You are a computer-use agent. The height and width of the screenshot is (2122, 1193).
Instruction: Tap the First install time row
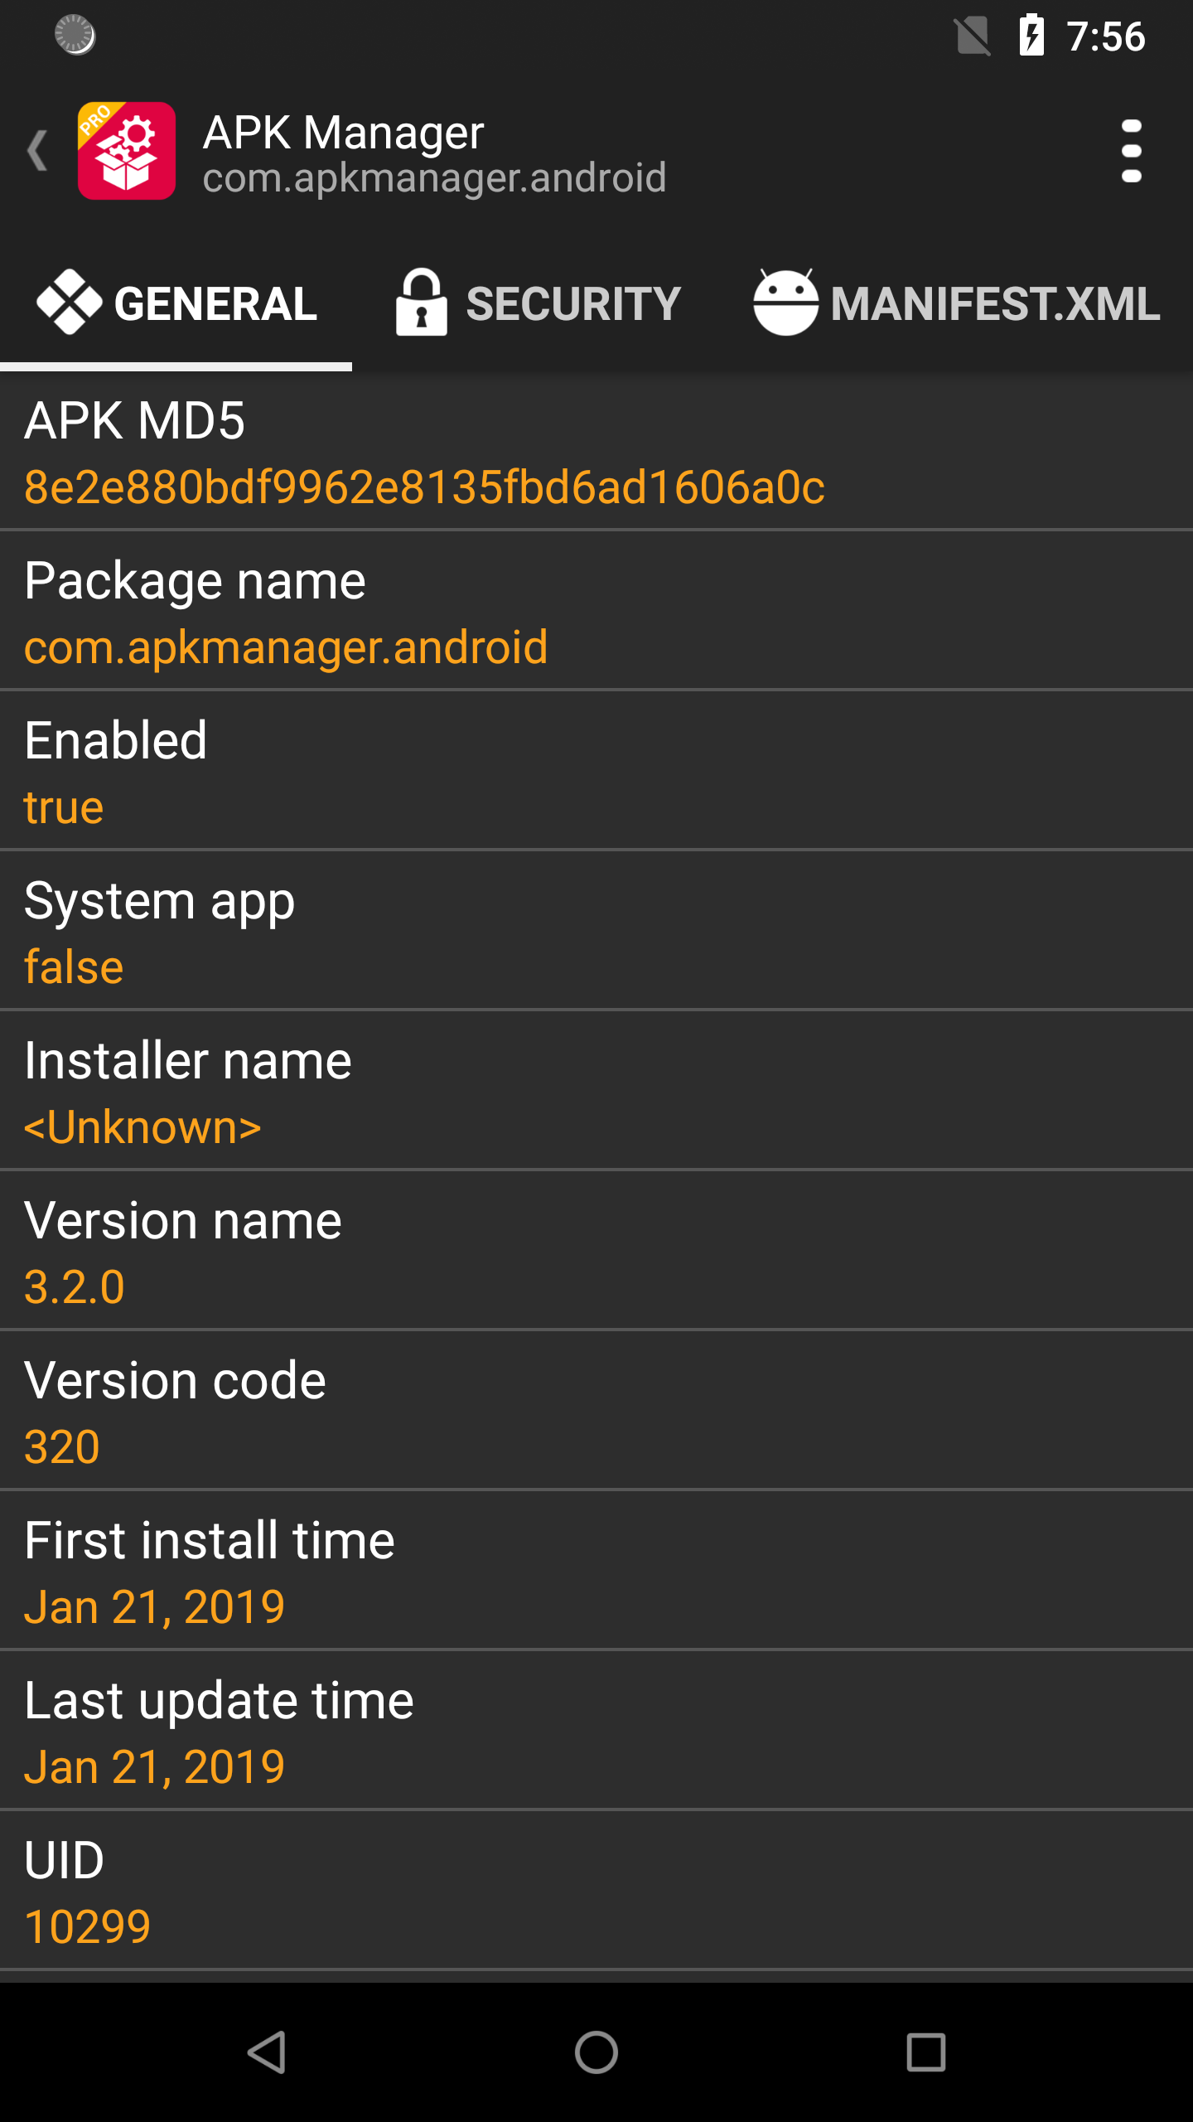[x=596, y=1572]
